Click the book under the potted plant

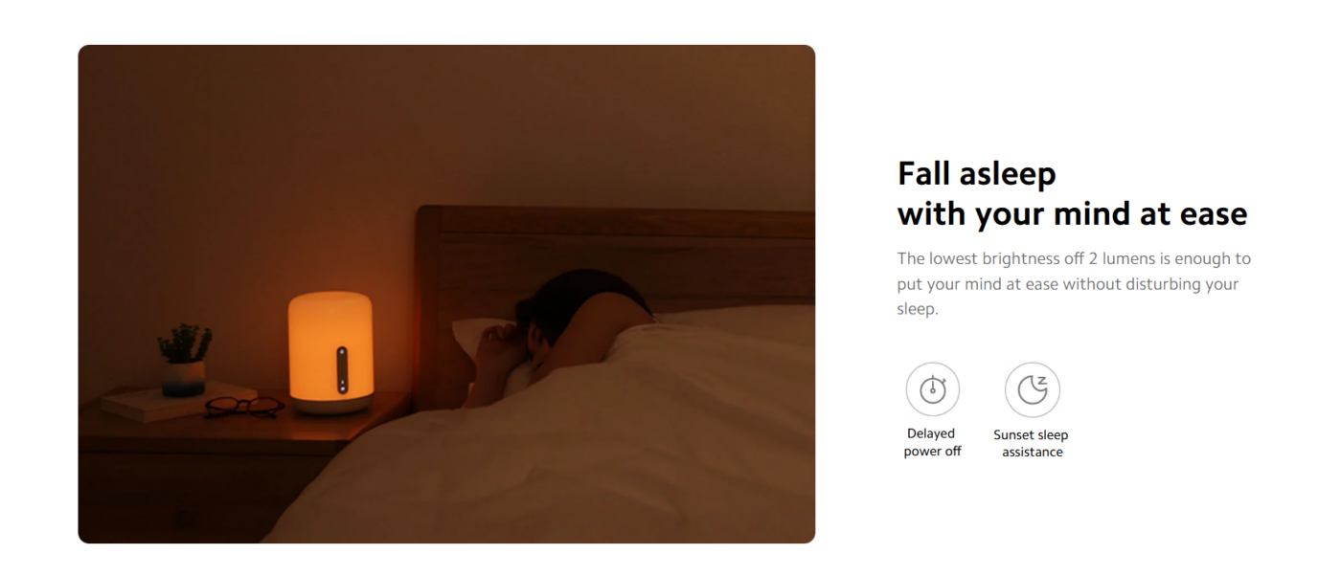click(x=178, y=401)
